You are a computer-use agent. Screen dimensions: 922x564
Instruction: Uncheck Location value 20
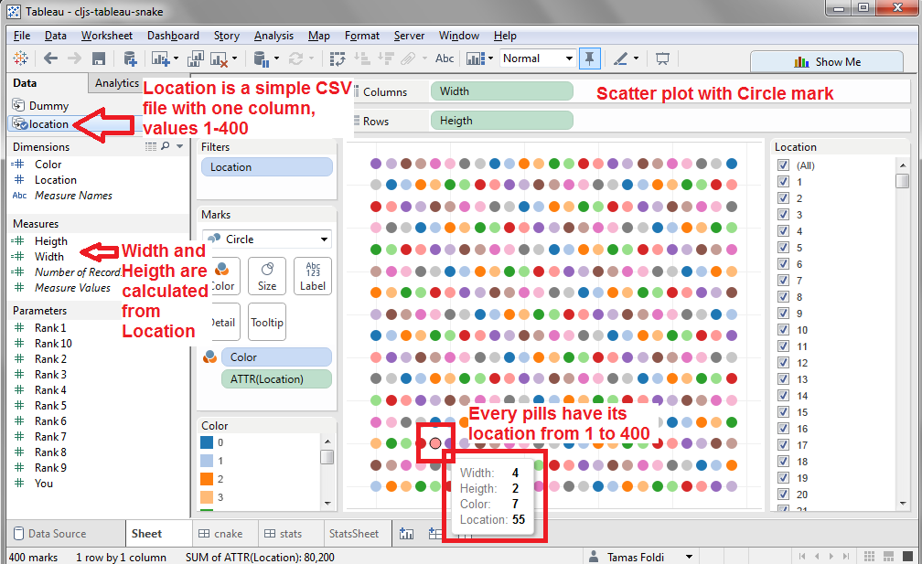coord(783,495)
